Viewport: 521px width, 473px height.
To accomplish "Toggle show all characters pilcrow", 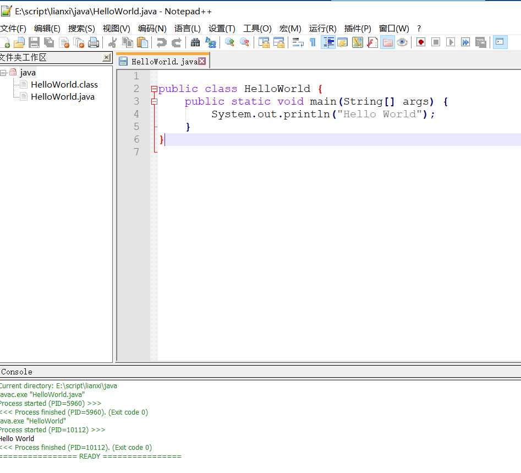I will point(312,42).
